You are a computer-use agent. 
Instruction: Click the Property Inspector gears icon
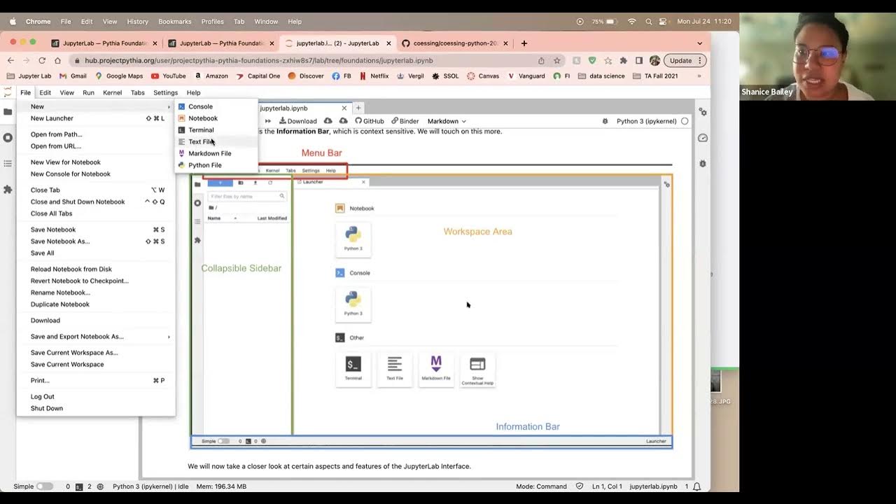click(x=703, y=112)
